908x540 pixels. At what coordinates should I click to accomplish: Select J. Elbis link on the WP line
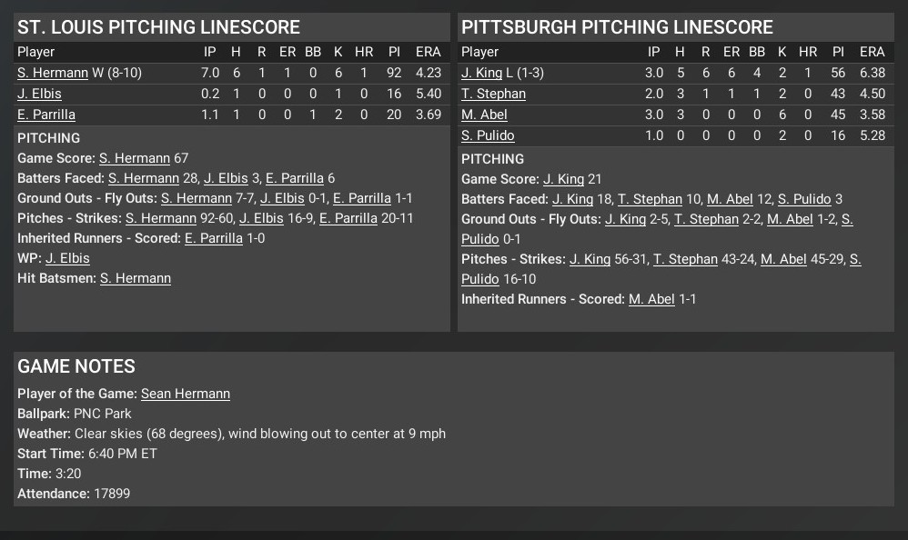pyautogui.click(x=66, y=258)
